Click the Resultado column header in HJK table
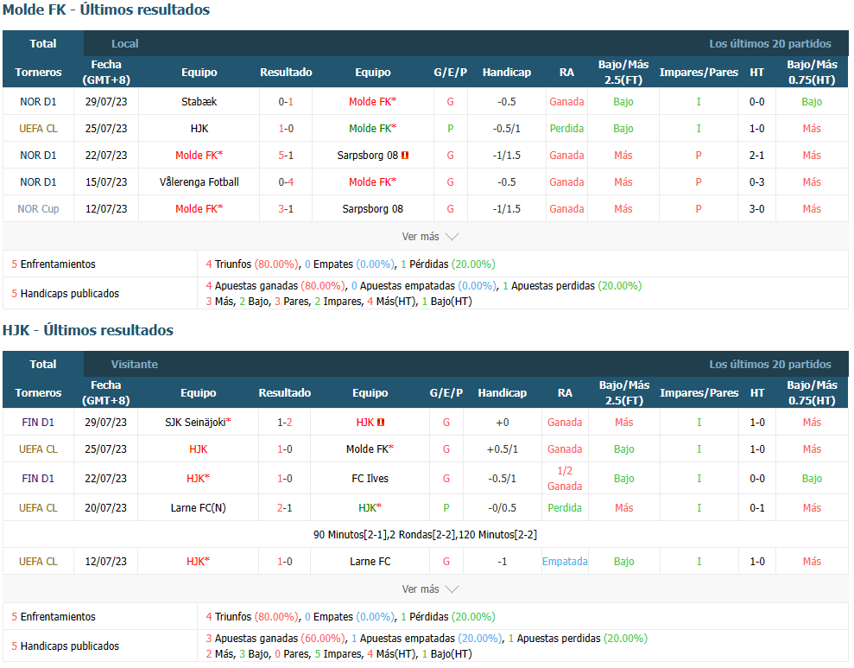The height and width of the screenshot is (668, 854). click(x=285, y=392)
